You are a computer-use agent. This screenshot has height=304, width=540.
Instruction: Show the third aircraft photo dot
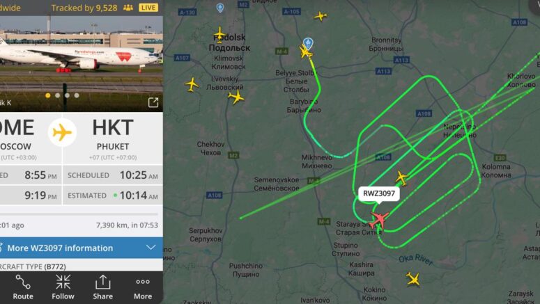tap(67, 95)
